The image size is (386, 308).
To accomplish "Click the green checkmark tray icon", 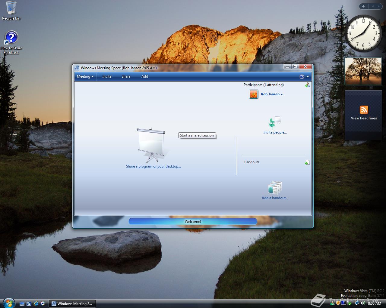I will click(350, 303).
